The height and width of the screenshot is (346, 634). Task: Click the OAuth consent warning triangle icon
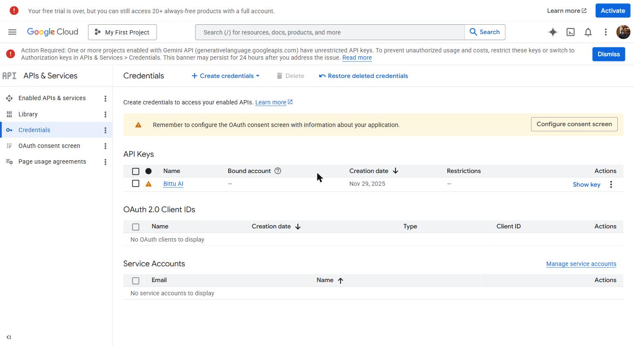138,125
